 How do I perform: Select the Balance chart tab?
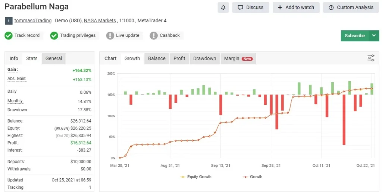157,58
